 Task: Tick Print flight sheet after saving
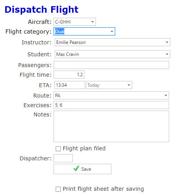58,189
